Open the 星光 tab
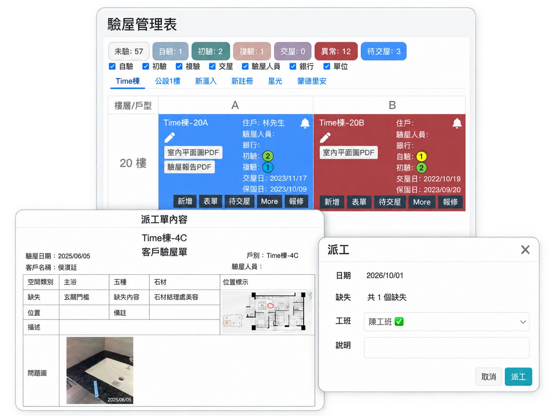This screenshot has height=416, width=555. click(x=275, y=81)
